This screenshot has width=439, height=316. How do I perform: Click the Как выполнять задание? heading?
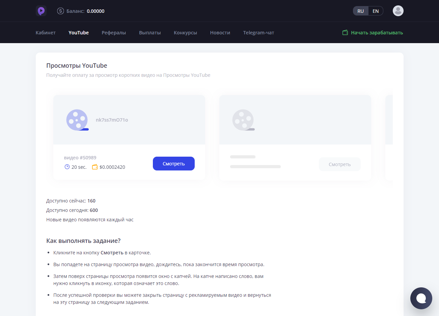click(x=83, y=241)
